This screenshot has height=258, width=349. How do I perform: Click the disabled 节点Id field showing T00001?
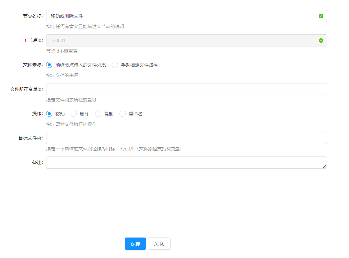point(183,40)
